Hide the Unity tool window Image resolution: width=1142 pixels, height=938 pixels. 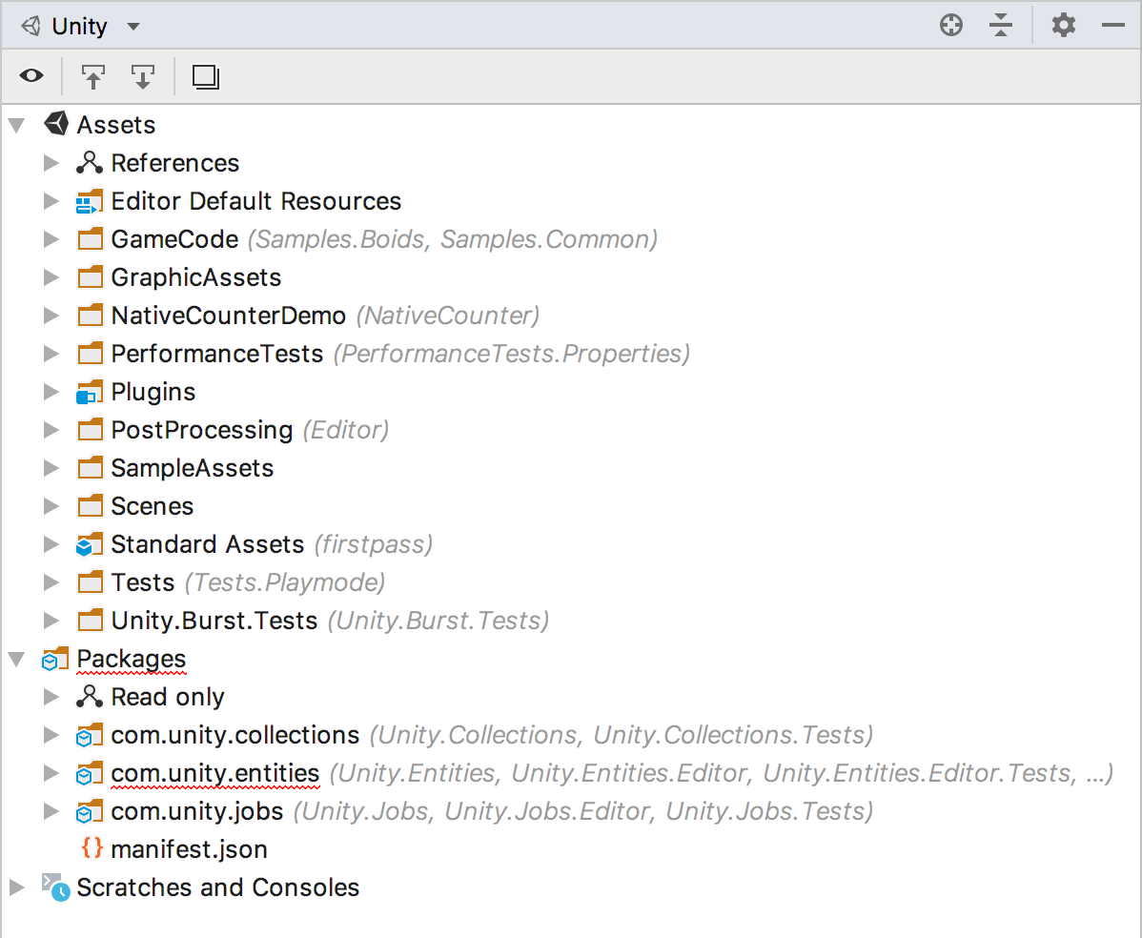(x=1113, y=26)
